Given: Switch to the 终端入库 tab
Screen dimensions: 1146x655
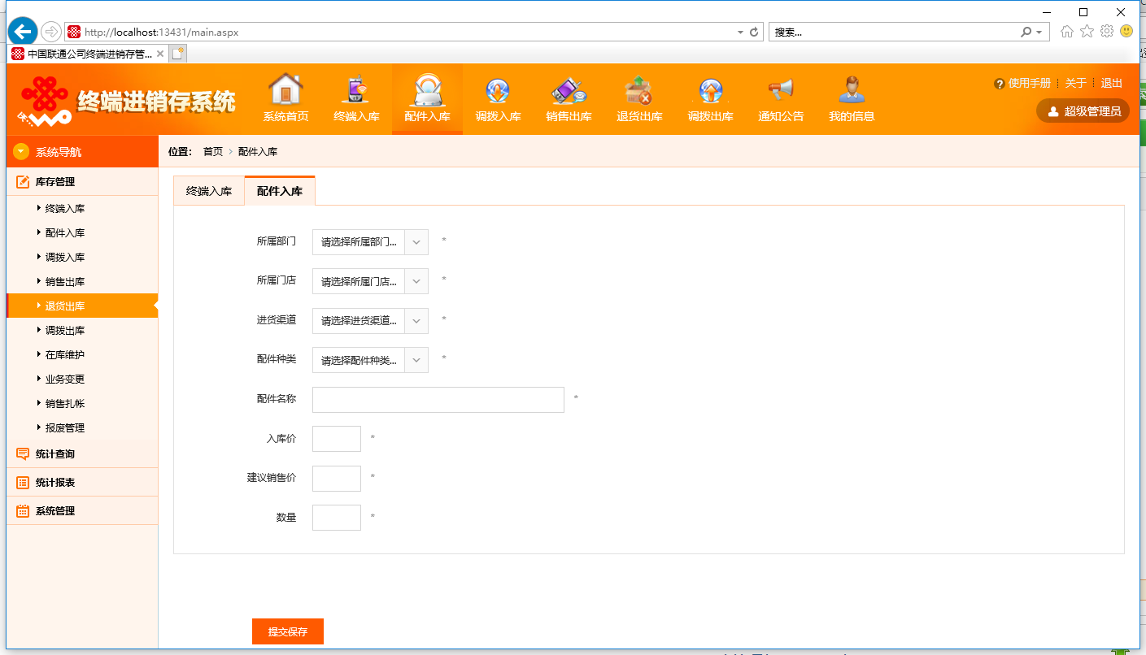Looking at the screenshot, I should click(x=209, y=192).
